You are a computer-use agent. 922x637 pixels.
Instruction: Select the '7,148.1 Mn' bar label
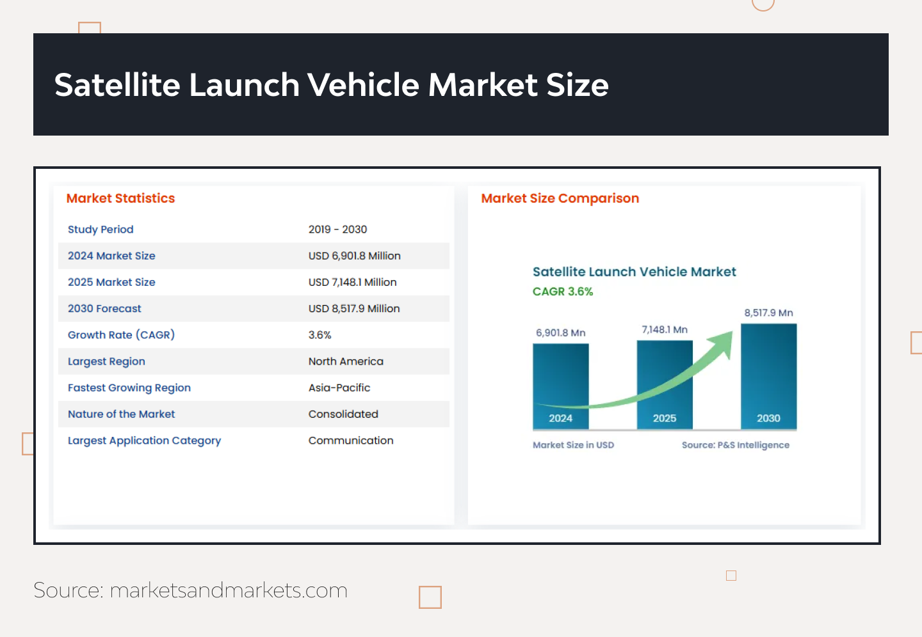click(665, 329)
